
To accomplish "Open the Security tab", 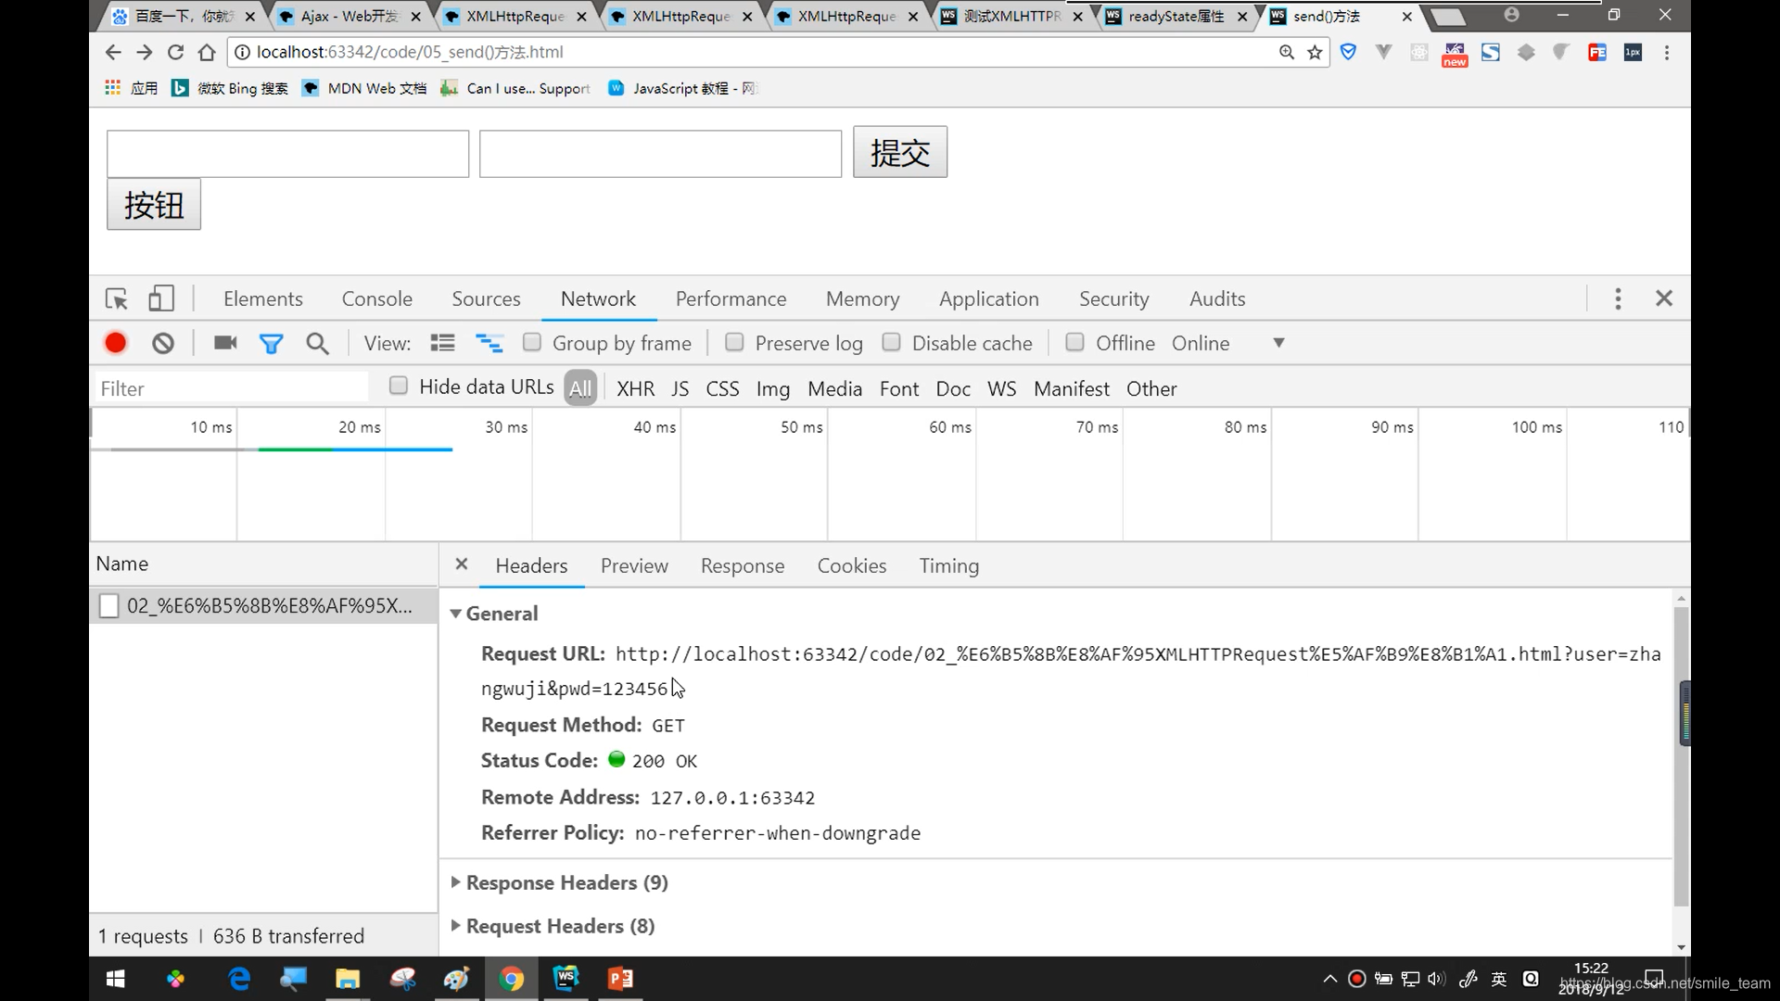I will (1113, 298).
